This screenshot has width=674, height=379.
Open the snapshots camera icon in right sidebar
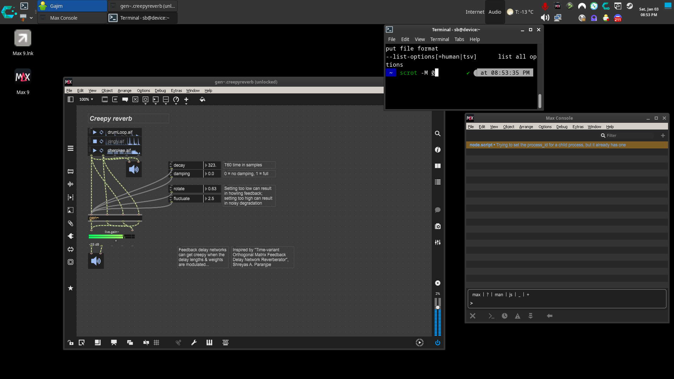point(438,226)
